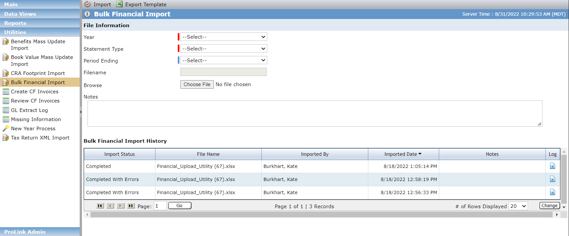Click the Filename field

(223, 72)
